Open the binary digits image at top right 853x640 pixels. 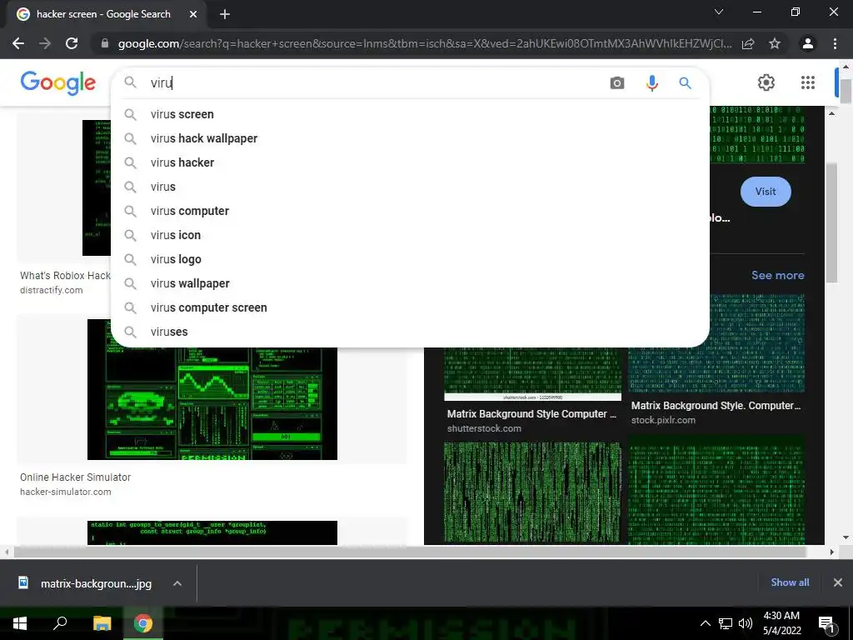757,134
